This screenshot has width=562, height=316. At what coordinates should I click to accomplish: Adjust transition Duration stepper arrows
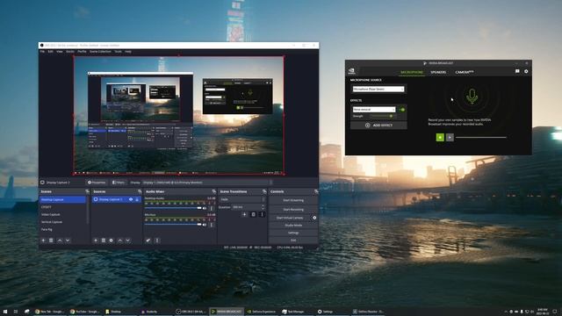click(x=263, y=207)
